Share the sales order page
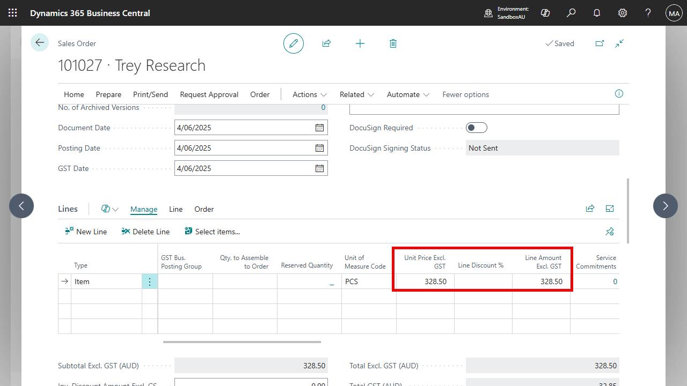The height and width of the screenshot is (386, 687). pos(326,43)
